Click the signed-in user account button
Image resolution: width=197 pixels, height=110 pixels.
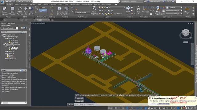pyautogui.click(x=154, y=2)
